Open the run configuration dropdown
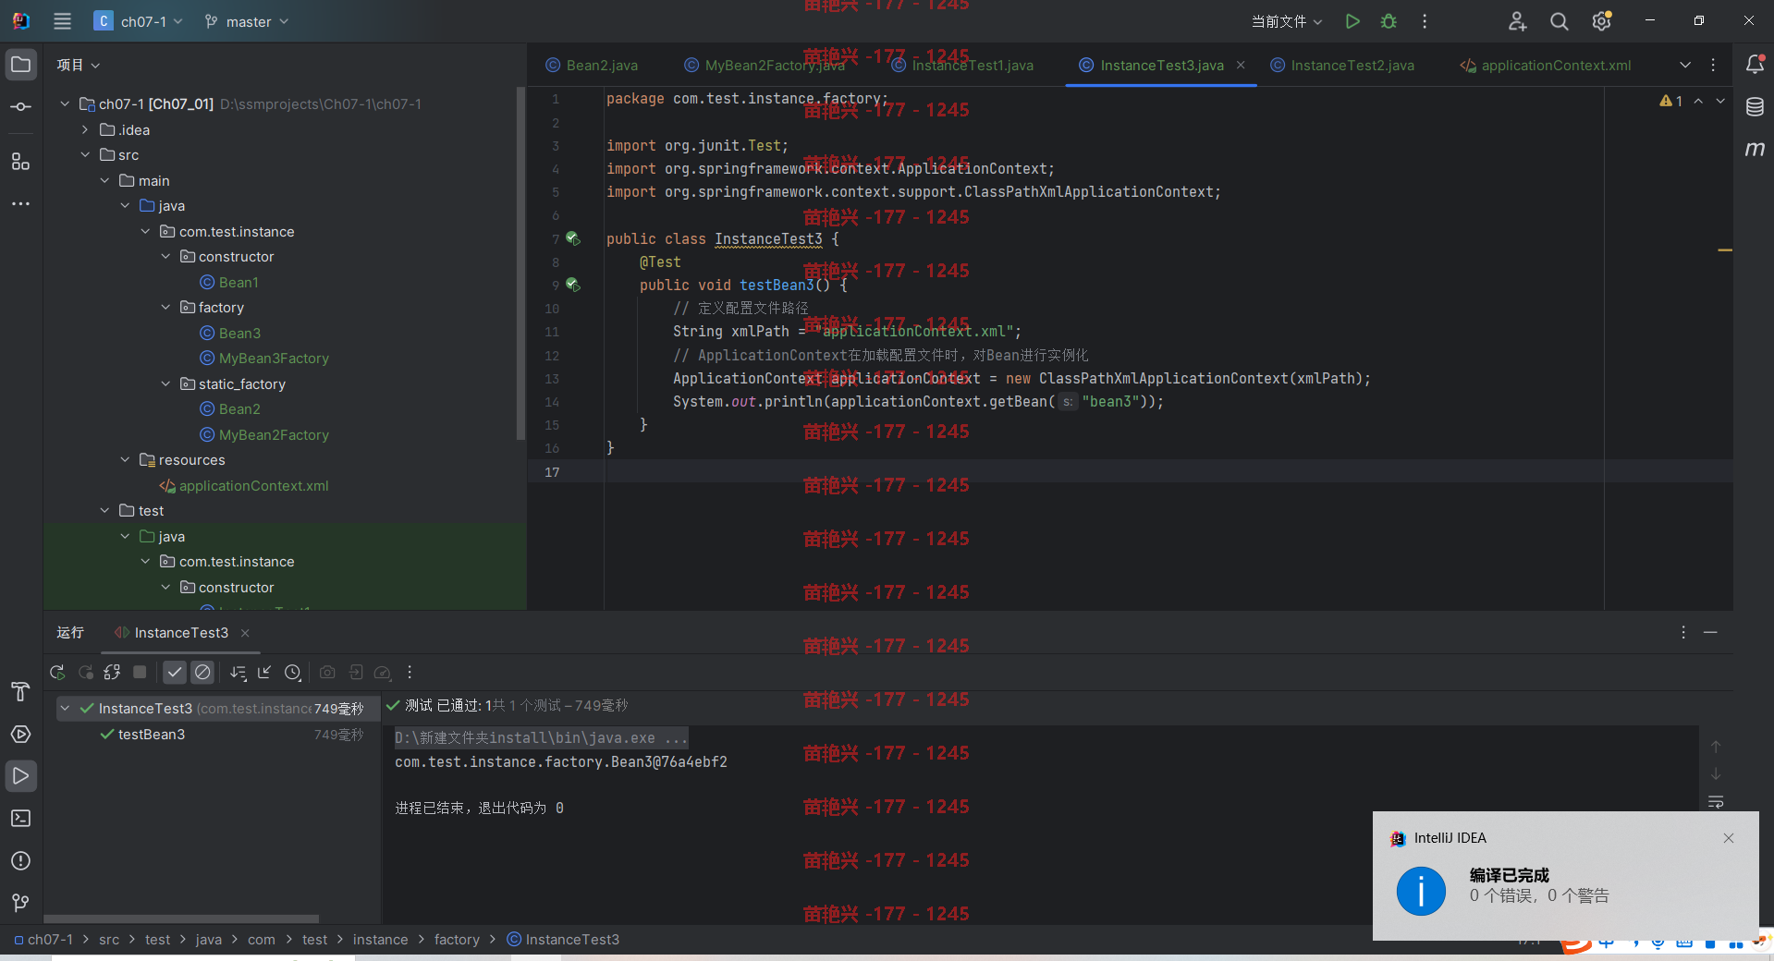 tap(1287, 21)
